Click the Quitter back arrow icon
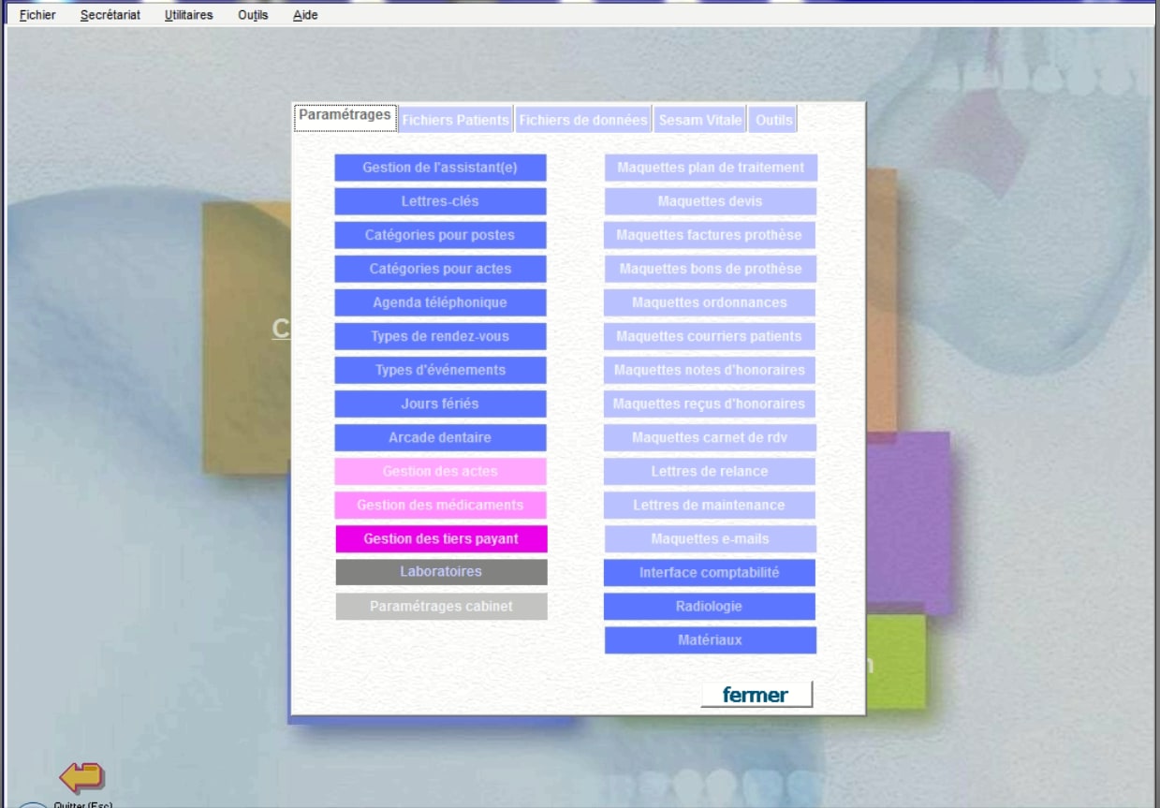 pos(81,776)
